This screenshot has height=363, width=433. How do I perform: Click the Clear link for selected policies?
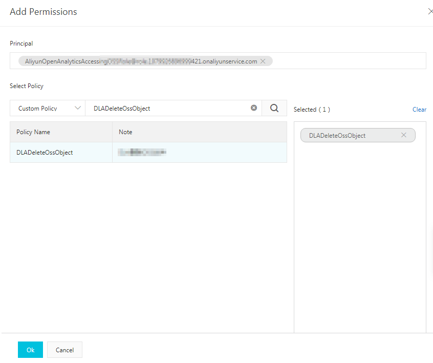[419, 110]
